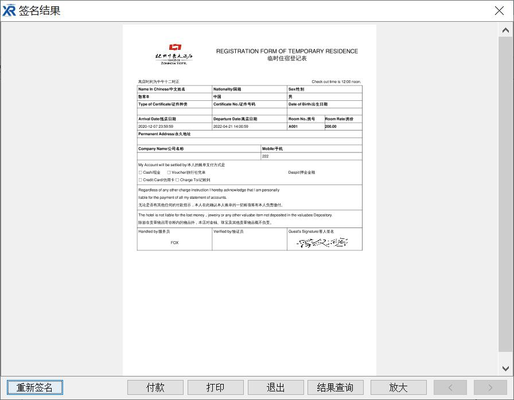Go to next page arrow button

(x=490, y=387)
